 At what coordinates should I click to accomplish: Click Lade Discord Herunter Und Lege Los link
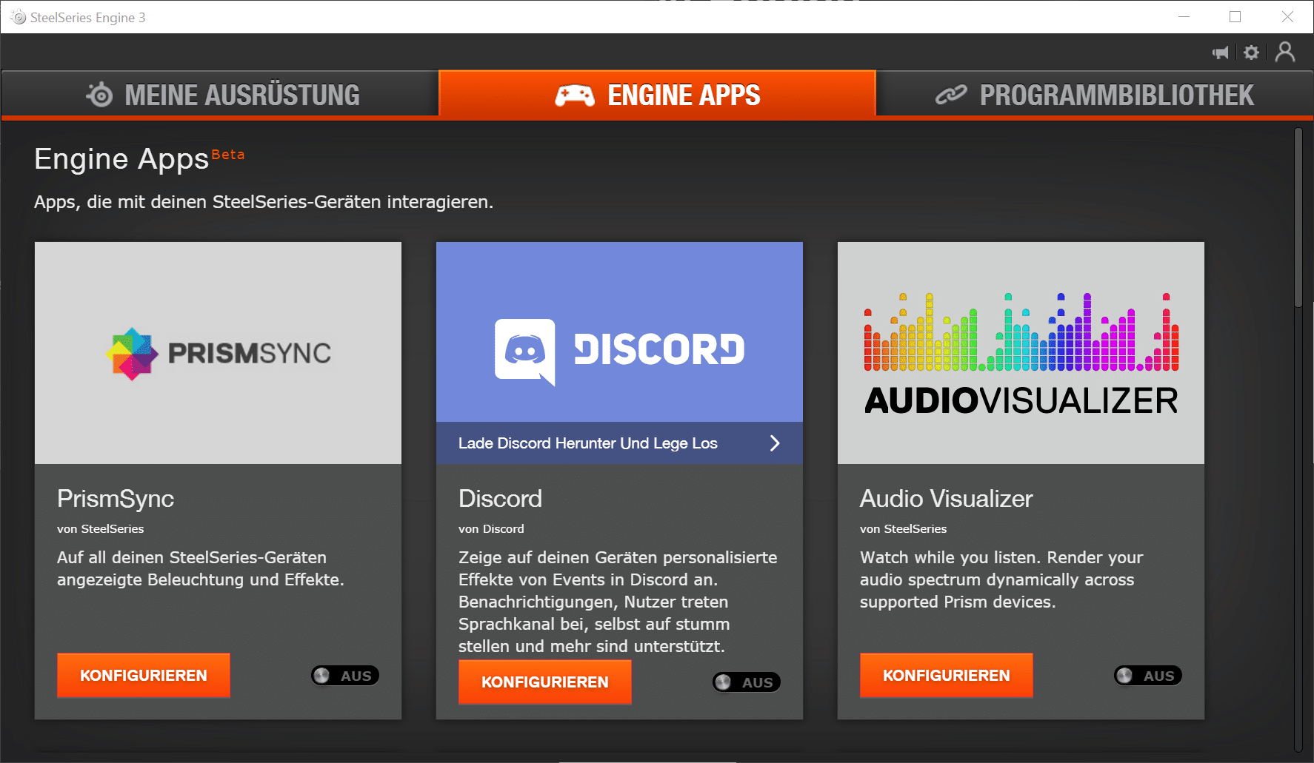point(587,443)
